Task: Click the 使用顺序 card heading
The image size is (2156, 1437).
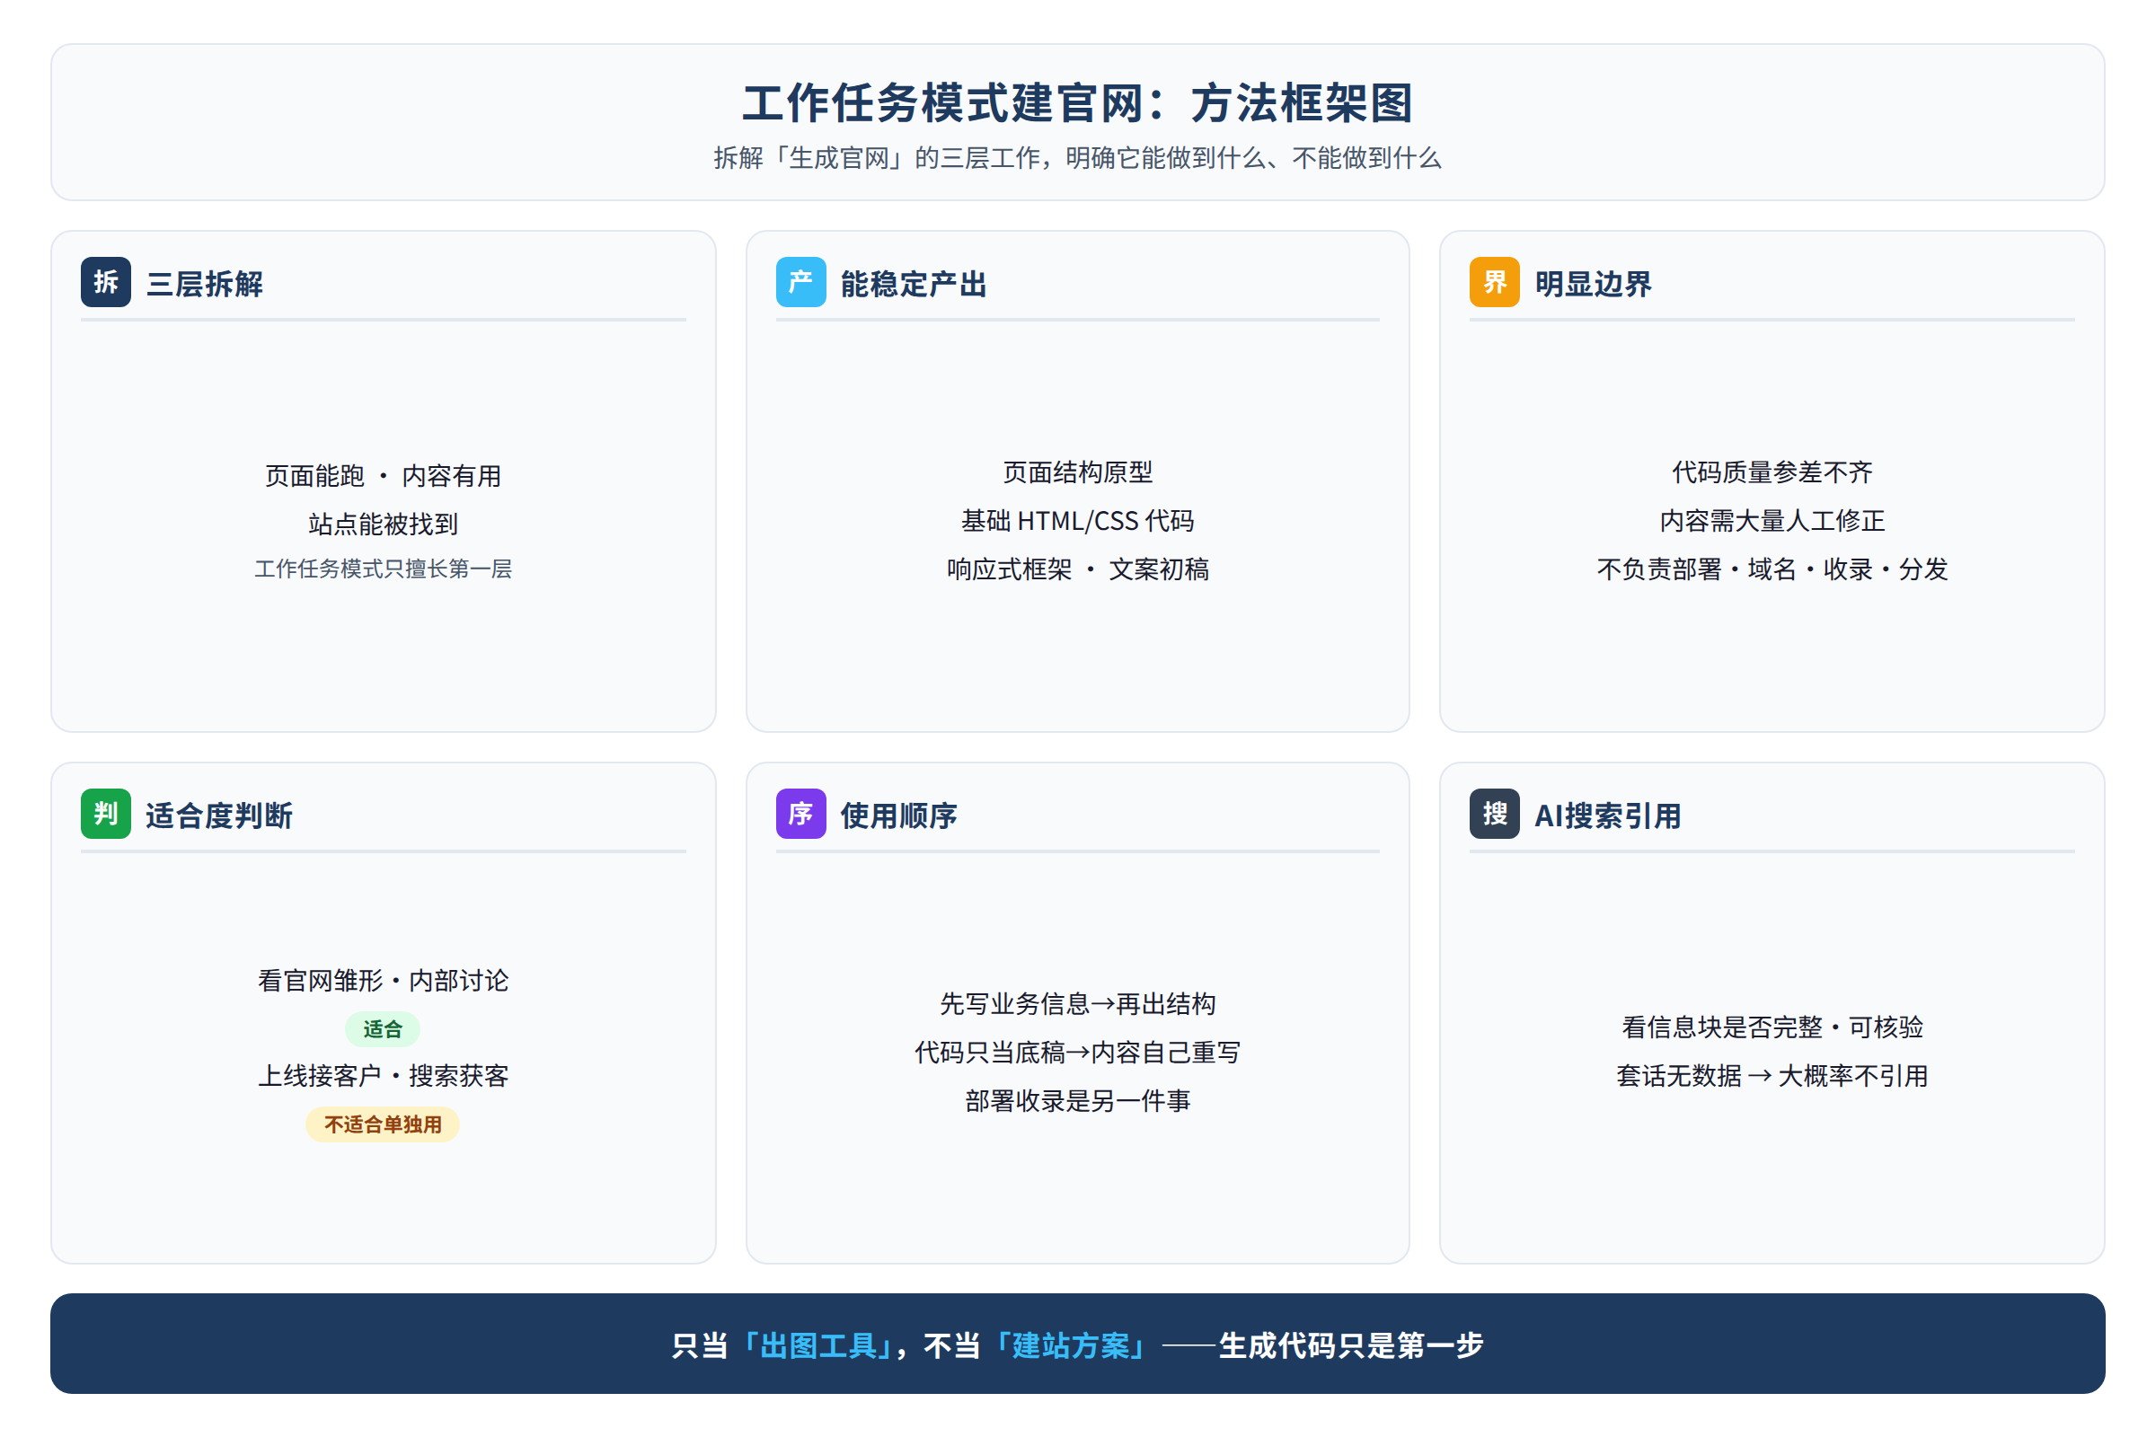Action: 898,815
